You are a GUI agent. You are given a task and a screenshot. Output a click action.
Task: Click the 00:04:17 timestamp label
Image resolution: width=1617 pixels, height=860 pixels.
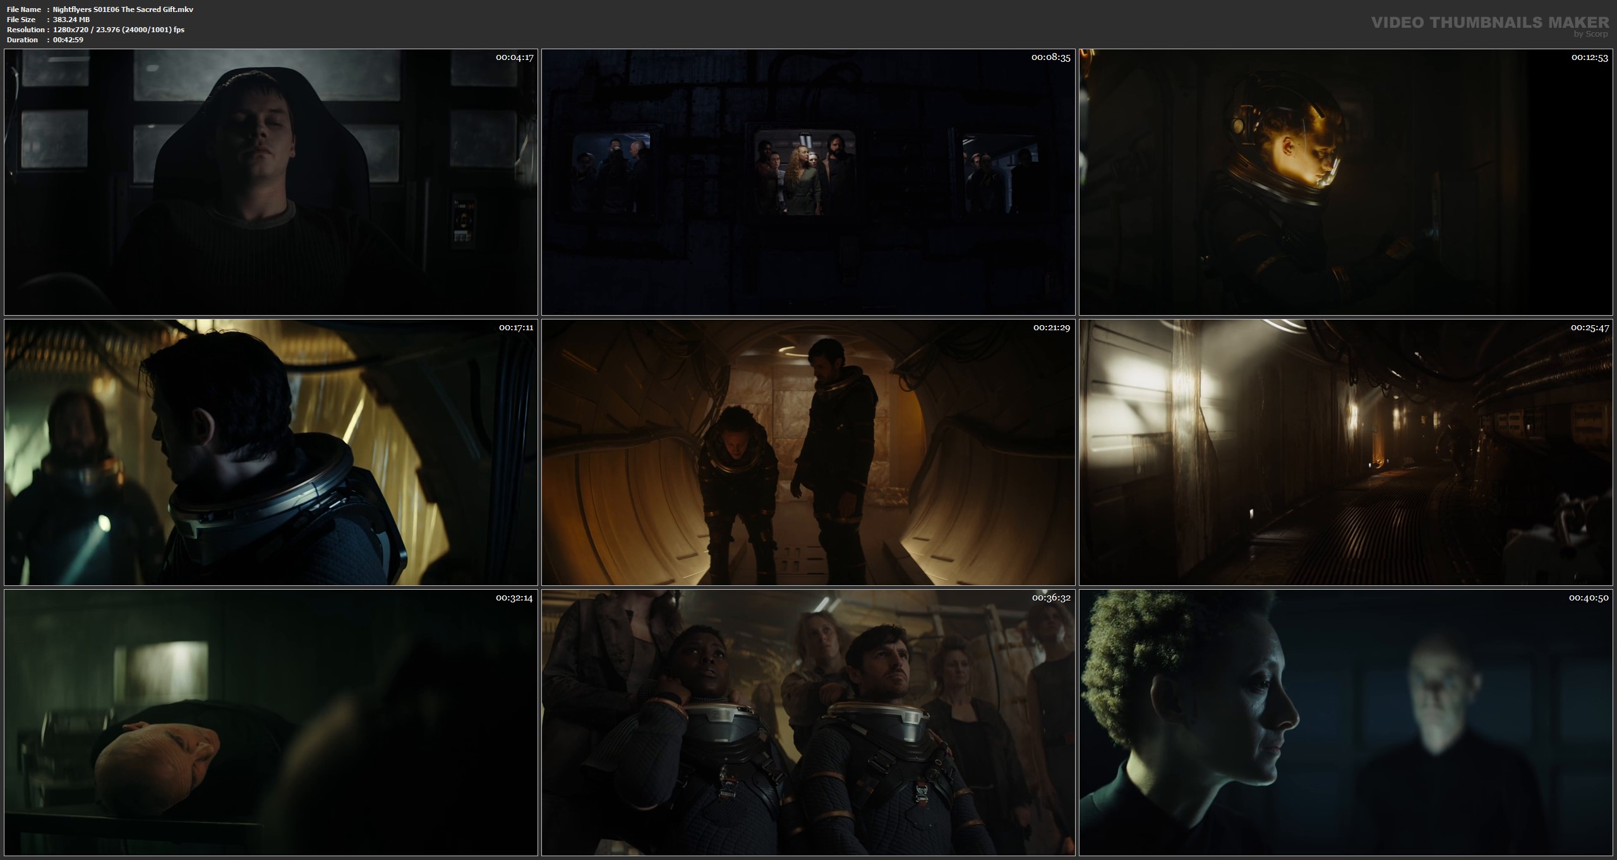[514, 57]
